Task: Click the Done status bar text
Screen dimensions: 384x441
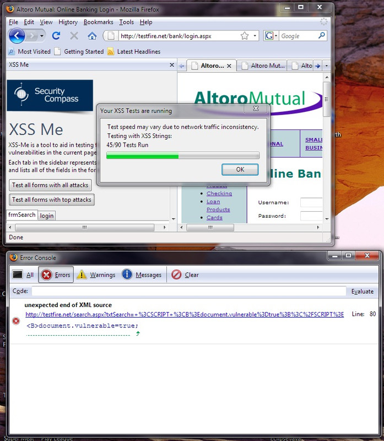Action: [16, 237]
